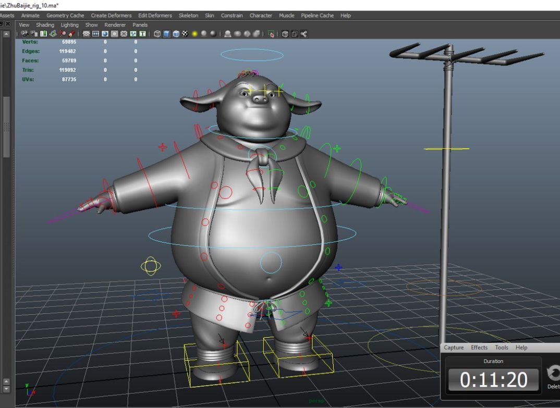Open the Create Deformers menu
Image resolution: width=560 pixels, height=408 pixels.
(111, 16)
